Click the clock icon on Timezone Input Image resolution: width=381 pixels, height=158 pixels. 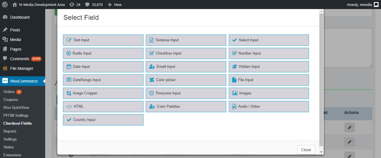(151, 93)
